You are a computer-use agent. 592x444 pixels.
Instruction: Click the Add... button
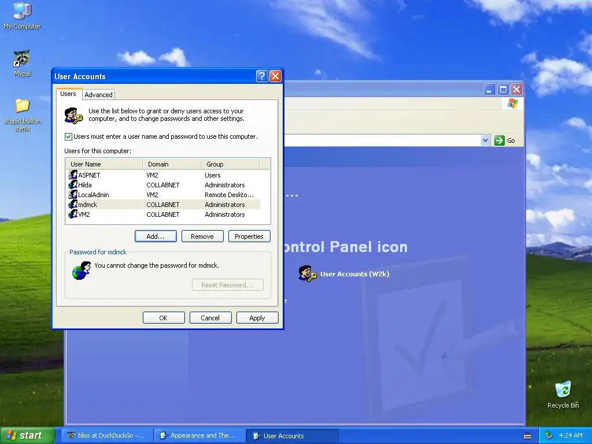[156, 236]
